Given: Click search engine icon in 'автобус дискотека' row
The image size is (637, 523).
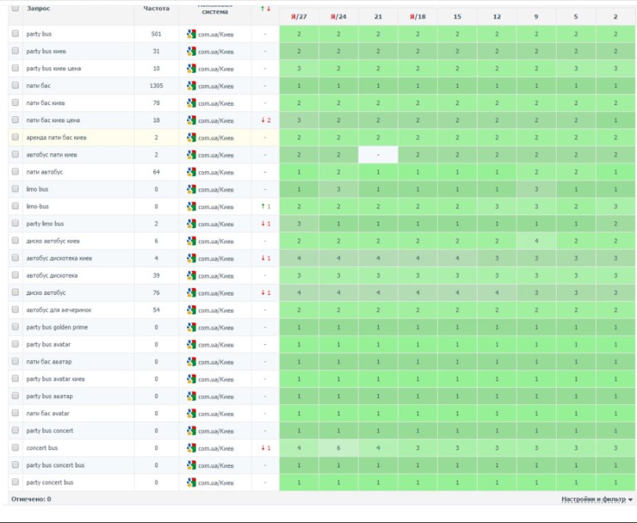Looking at the screenshot, I should coord(191,276).
